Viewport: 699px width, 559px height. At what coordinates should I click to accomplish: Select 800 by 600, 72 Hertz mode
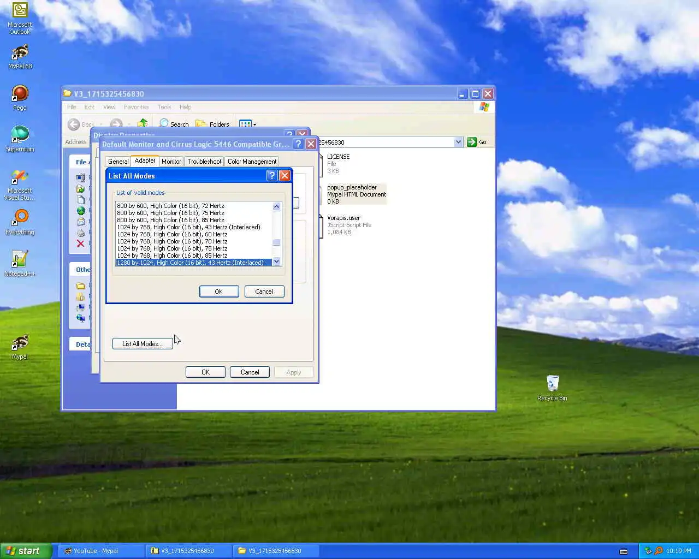194,206
